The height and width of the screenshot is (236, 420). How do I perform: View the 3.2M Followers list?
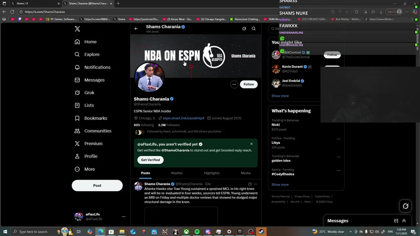pos(169,125)
